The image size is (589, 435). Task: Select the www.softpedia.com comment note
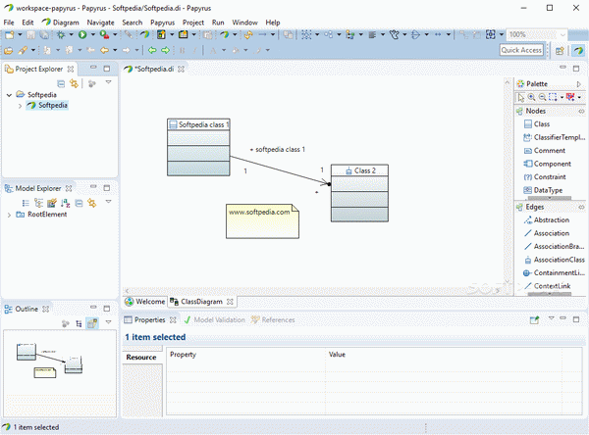(262, 221)
